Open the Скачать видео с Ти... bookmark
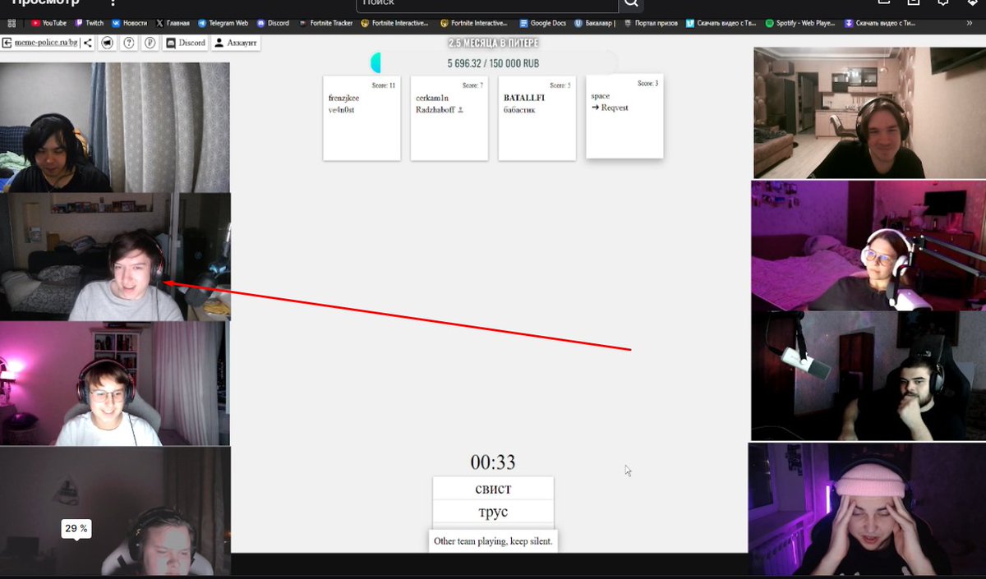986x579 pixels. (x=882, y=23)
